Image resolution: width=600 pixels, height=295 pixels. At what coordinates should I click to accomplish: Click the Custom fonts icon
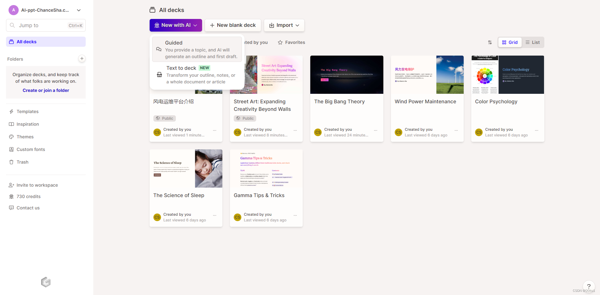point(11,149)
